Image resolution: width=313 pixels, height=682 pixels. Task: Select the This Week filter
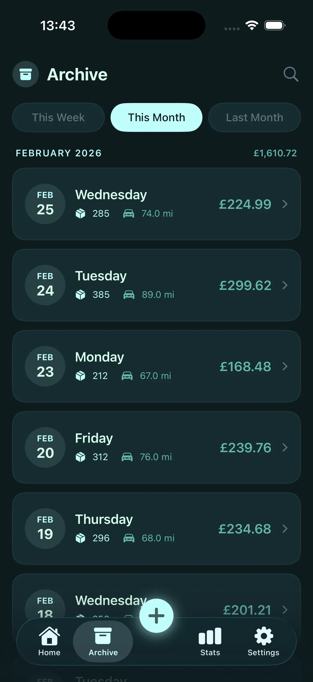click(58, 117)
